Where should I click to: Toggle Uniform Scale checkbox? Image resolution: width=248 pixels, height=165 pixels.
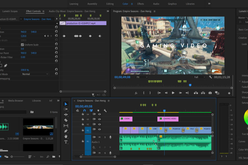22,45
